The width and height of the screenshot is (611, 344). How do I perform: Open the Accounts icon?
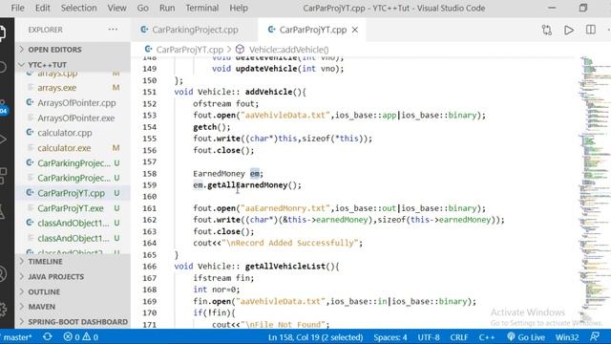pos(3,274)
